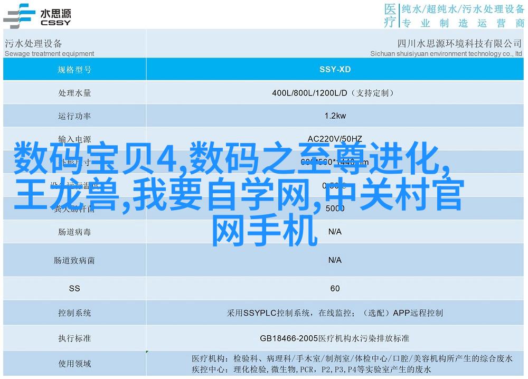The height and width of the screenshot is (379, 528).
Task: Select the '60' value in the SS row
Action: [x=335, y=288]
